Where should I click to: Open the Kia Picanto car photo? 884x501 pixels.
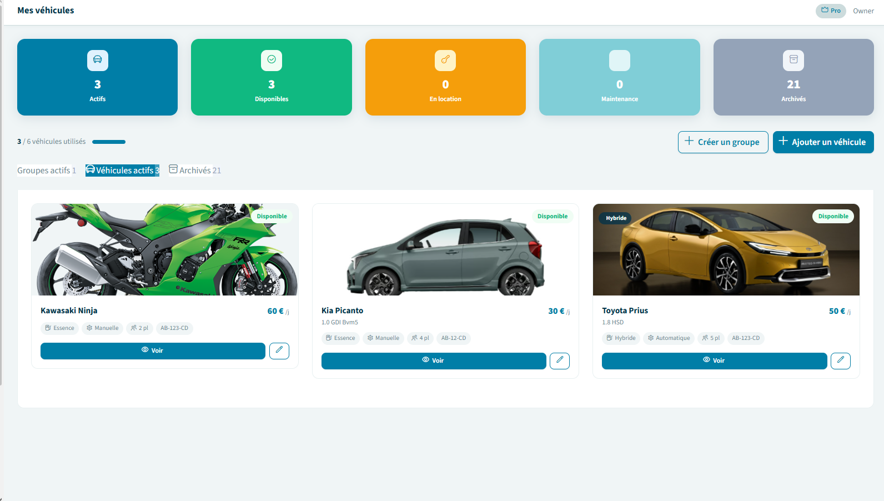pyautogui.click(x=445, y=249)
